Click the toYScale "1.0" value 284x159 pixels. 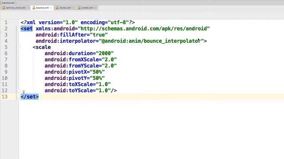coord(103,91)
